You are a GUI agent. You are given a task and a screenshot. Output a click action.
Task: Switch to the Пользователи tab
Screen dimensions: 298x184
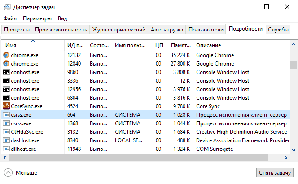(206, 30)
